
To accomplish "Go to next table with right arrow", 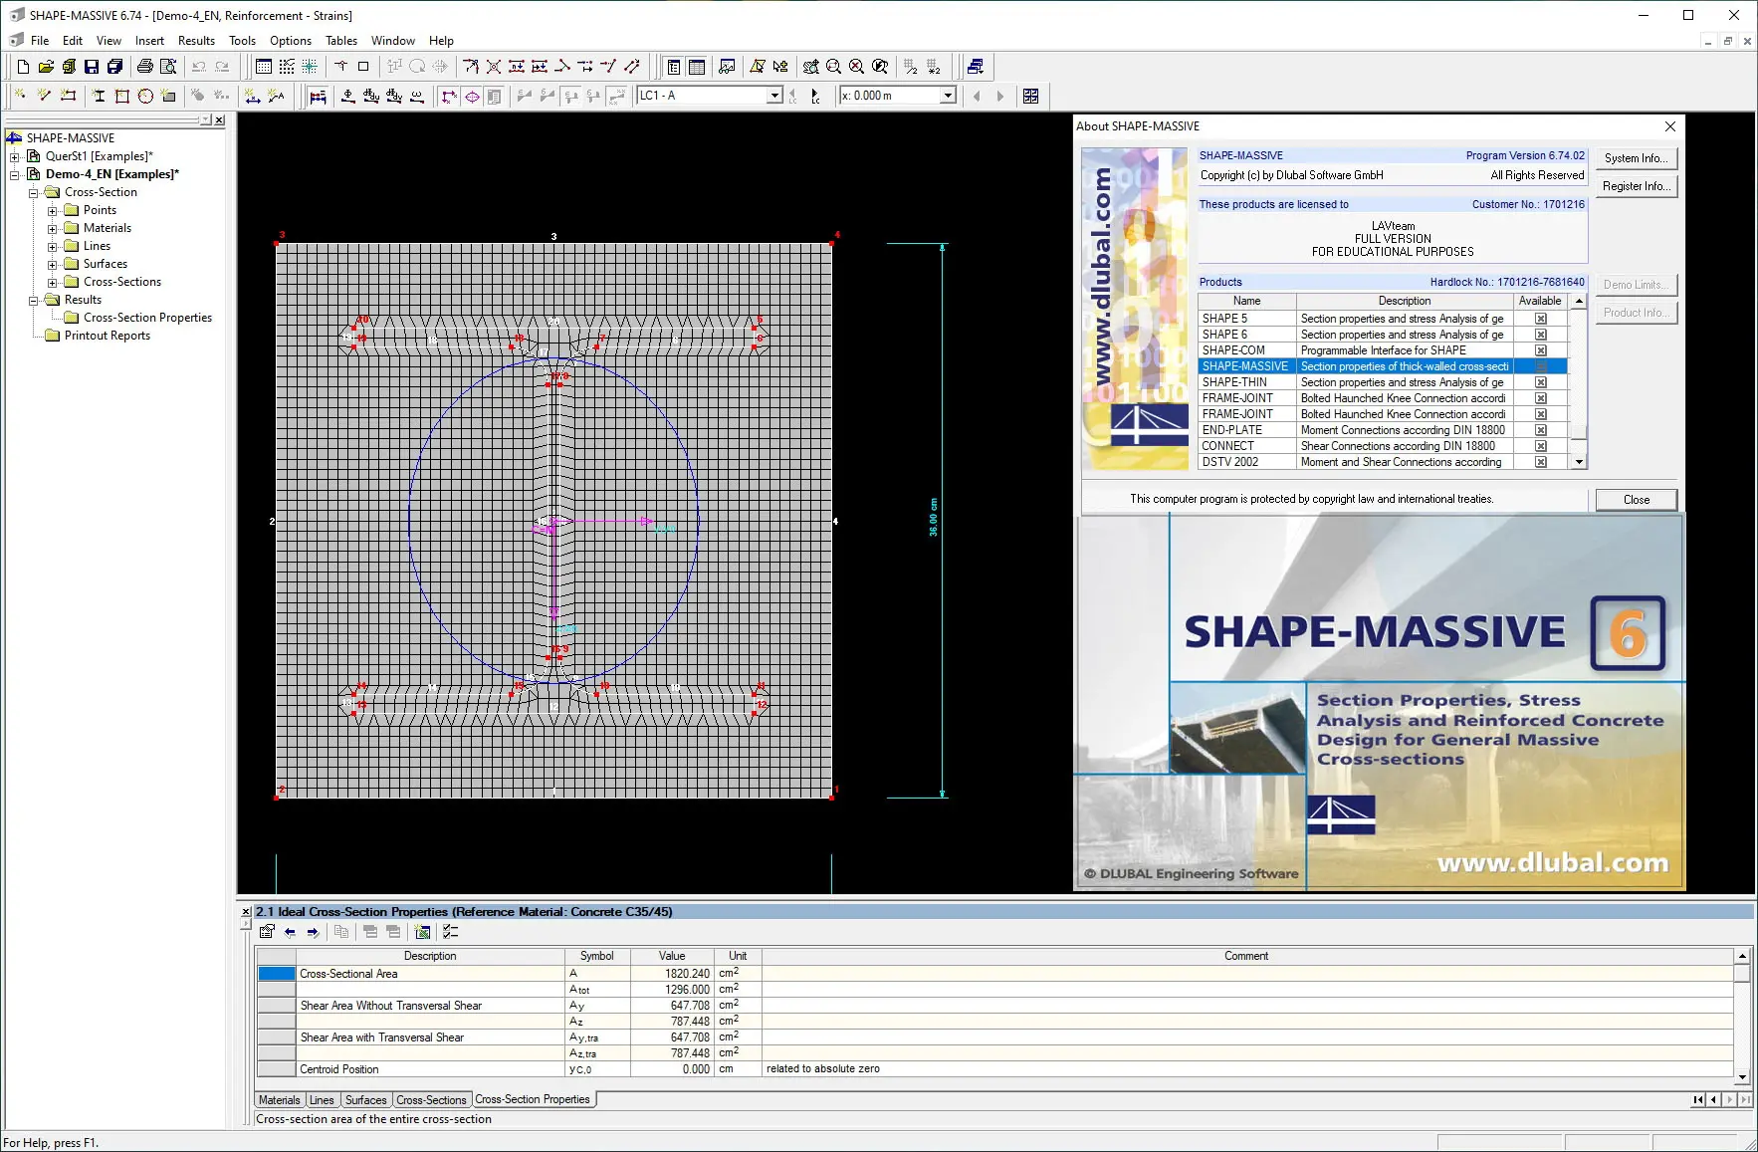I will point(313,932).
